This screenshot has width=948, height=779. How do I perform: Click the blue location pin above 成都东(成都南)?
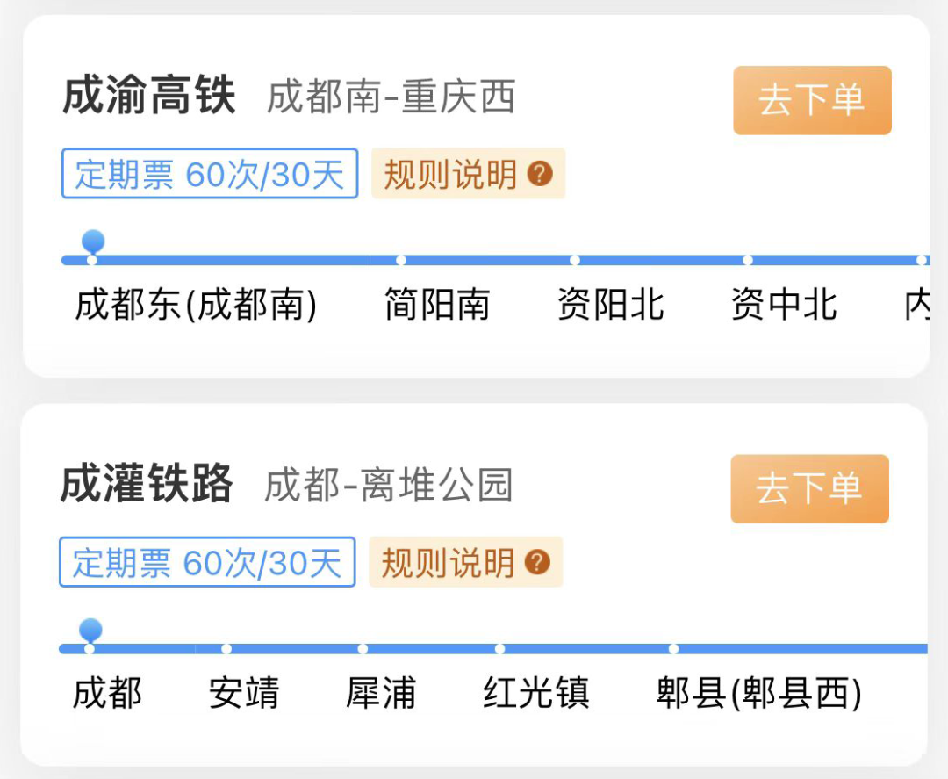pos(92,242)
